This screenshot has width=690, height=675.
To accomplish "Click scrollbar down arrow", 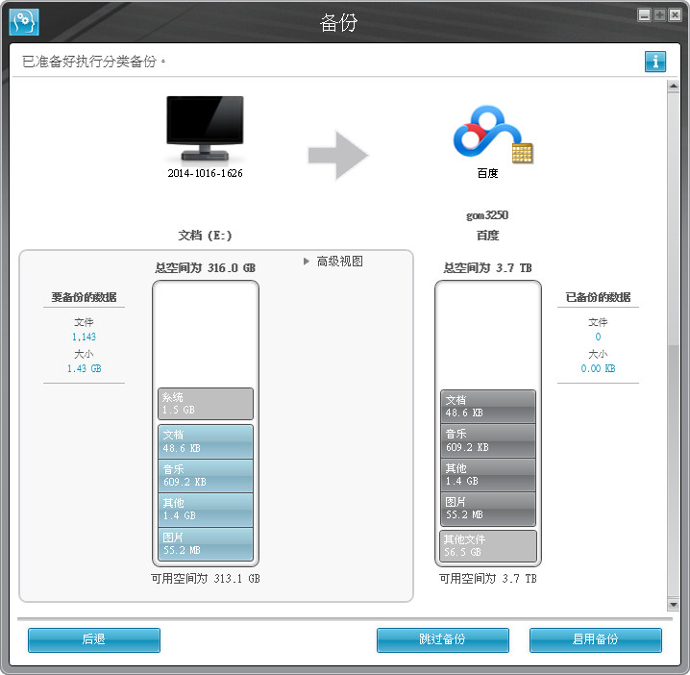I will pyautogui.click(x=674, y=605).
